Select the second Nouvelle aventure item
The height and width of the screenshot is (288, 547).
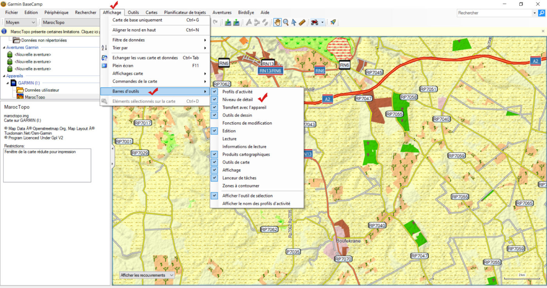pos(33,61)
